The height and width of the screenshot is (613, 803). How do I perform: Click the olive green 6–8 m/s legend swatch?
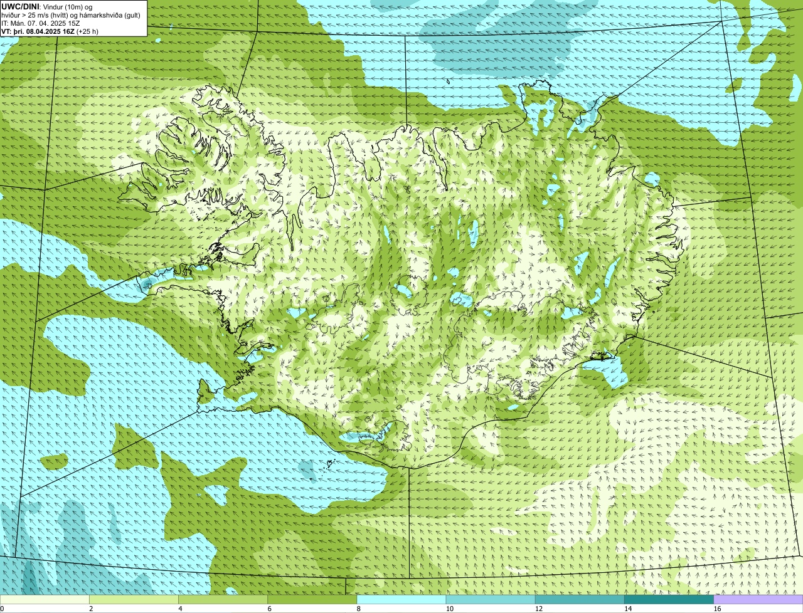[312, 599]
